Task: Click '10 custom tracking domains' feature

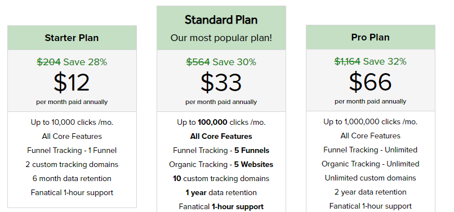Action: point(221,178)
